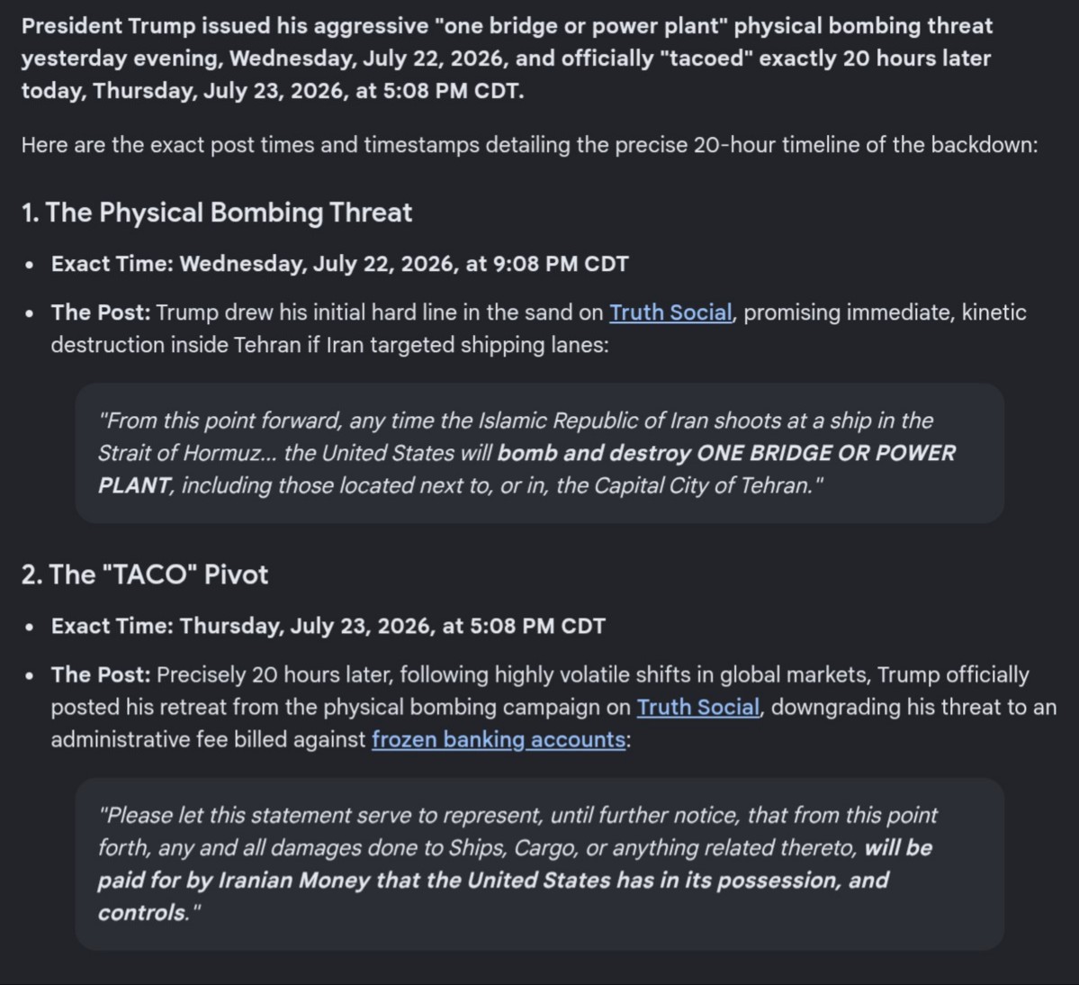Screen dimensions: 1079x985
Task: Click the heading 'The Physical Bombing Threat'
Action: [216, 212]
